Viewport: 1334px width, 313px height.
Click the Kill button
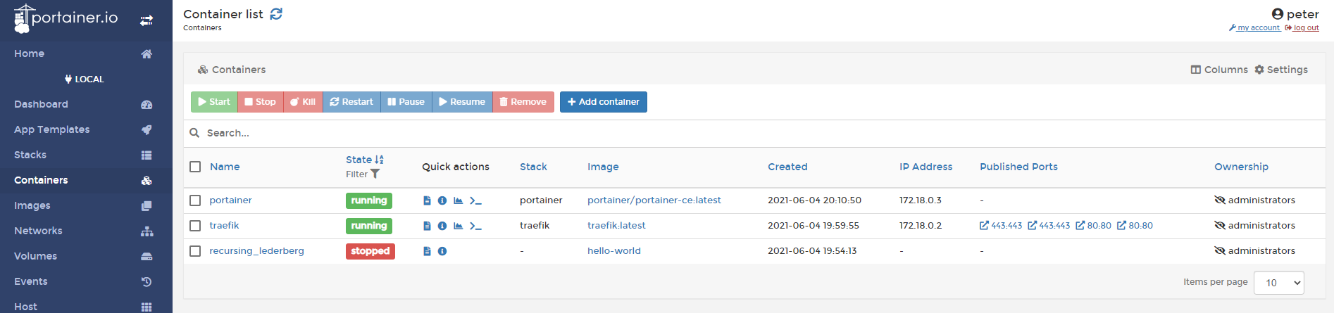tap(303, 102)
